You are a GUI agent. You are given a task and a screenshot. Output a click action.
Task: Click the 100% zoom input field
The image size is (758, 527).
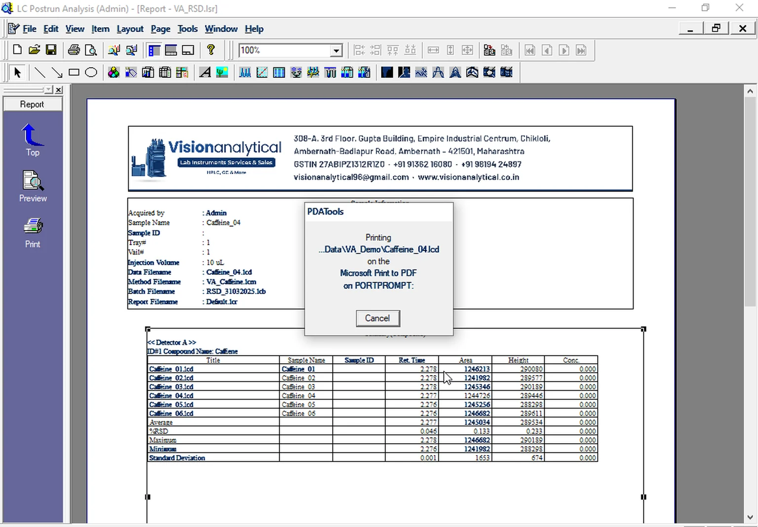pos(285,50)
